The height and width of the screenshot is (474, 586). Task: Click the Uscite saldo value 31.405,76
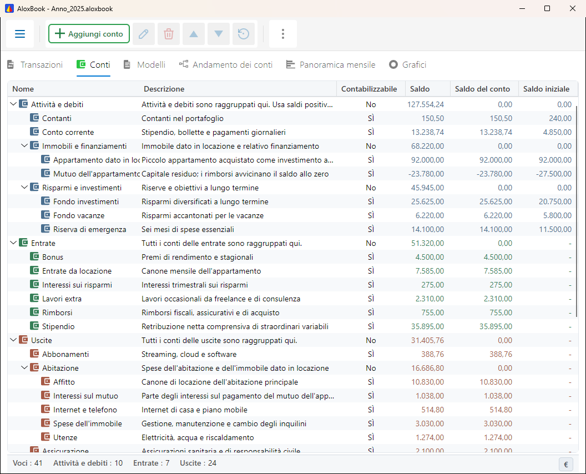[427, 340]
